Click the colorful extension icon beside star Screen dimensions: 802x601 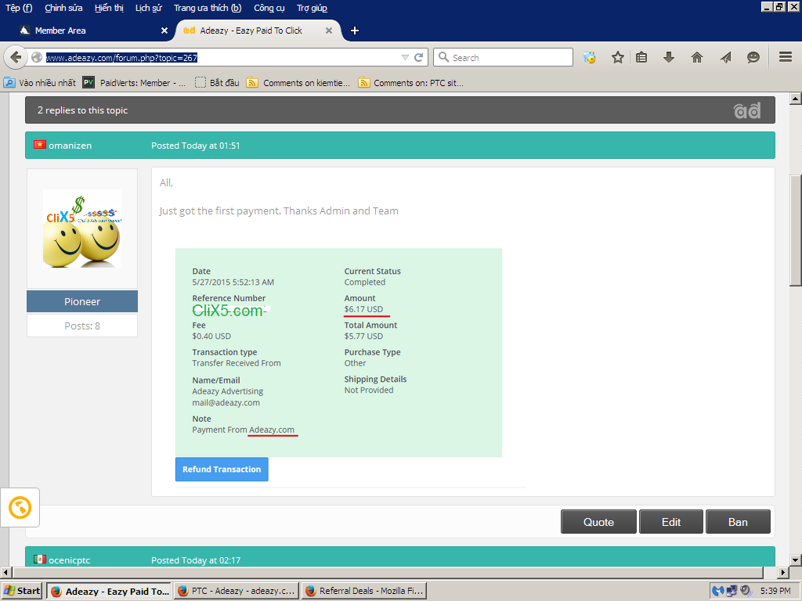click(x=589, y=57)
